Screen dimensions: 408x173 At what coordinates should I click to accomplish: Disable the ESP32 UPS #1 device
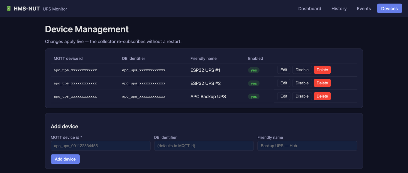(x=302, y=70)
